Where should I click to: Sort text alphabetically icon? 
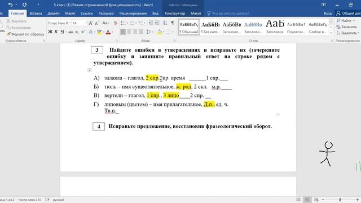[165, 23]
